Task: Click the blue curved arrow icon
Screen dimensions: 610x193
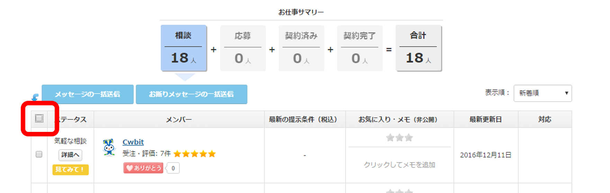Action: [35, 98]
